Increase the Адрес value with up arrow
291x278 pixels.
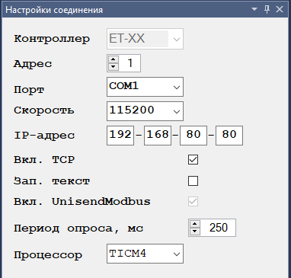pyautogui.click(x=114, y=59)
